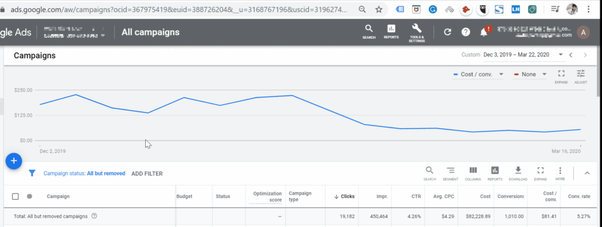Open the green tag extension icon
This screenshot has width=602, height=227.
532,9
